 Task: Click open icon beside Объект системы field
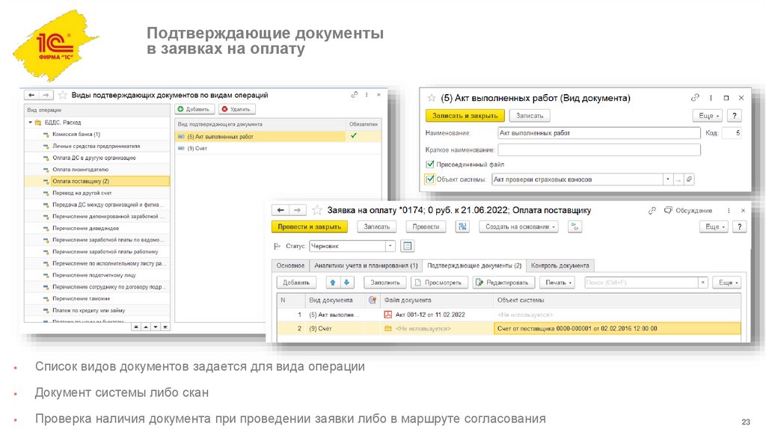689,179
